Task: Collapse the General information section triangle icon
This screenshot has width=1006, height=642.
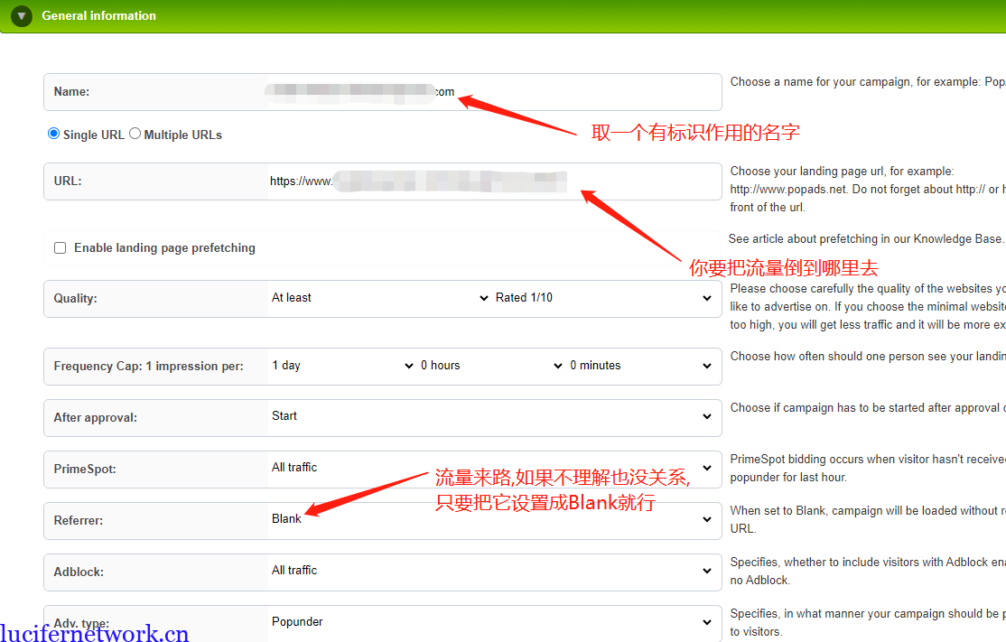Action: (x=21, y=15)
